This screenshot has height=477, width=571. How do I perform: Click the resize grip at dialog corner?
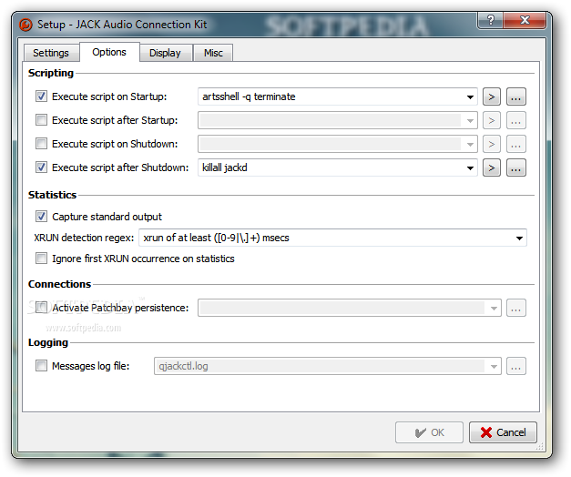click(x=540, y=446)
